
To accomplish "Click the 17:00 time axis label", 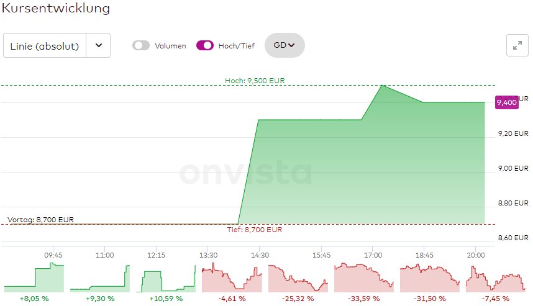I will point(373,255).
